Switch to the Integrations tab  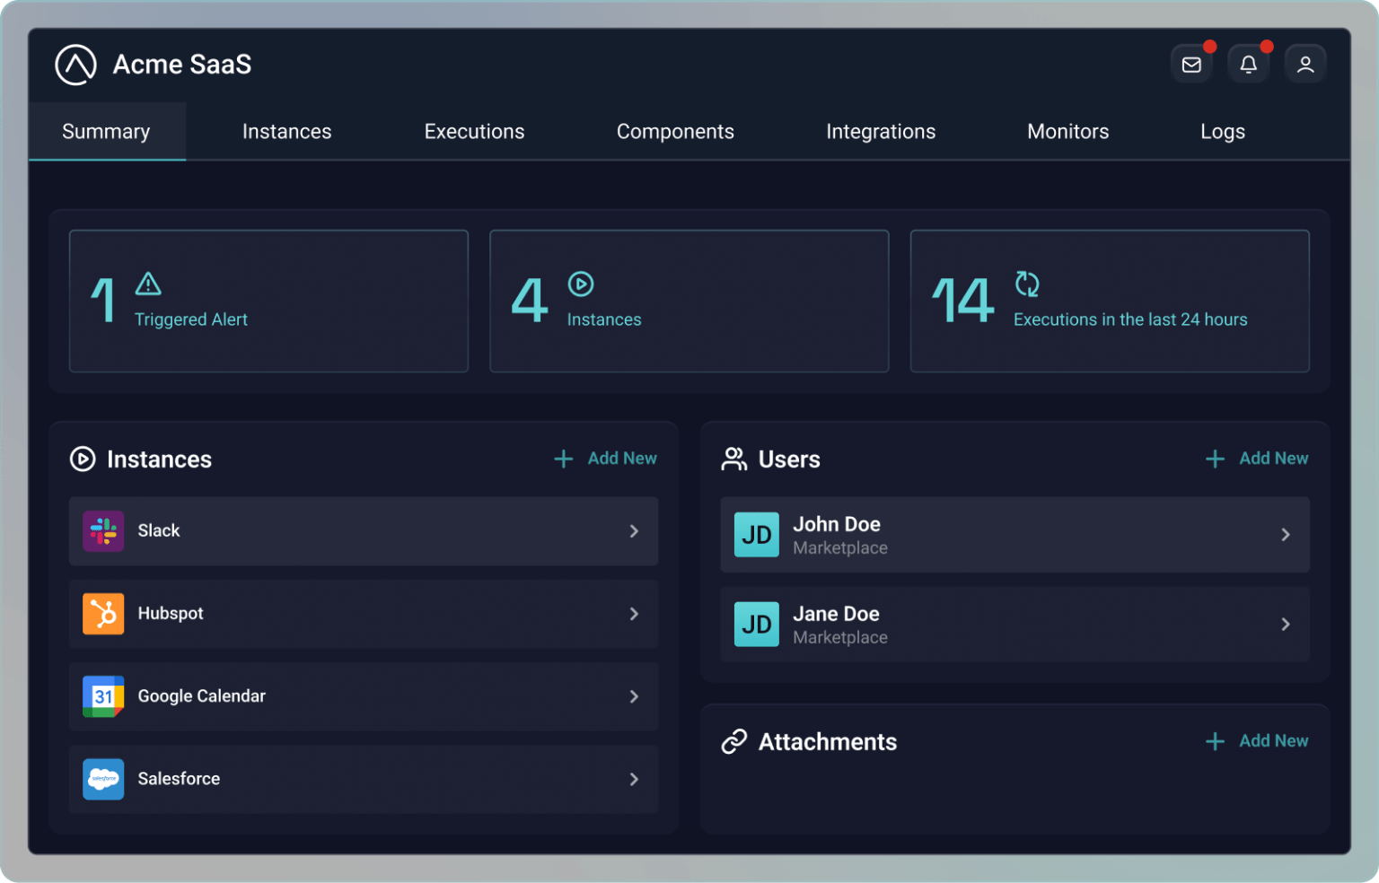click(x=881, y=131)
